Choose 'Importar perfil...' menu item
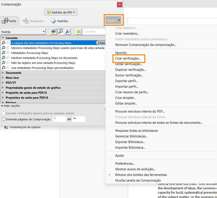Viewport: 217px width, 198px height. click(127, 87)
